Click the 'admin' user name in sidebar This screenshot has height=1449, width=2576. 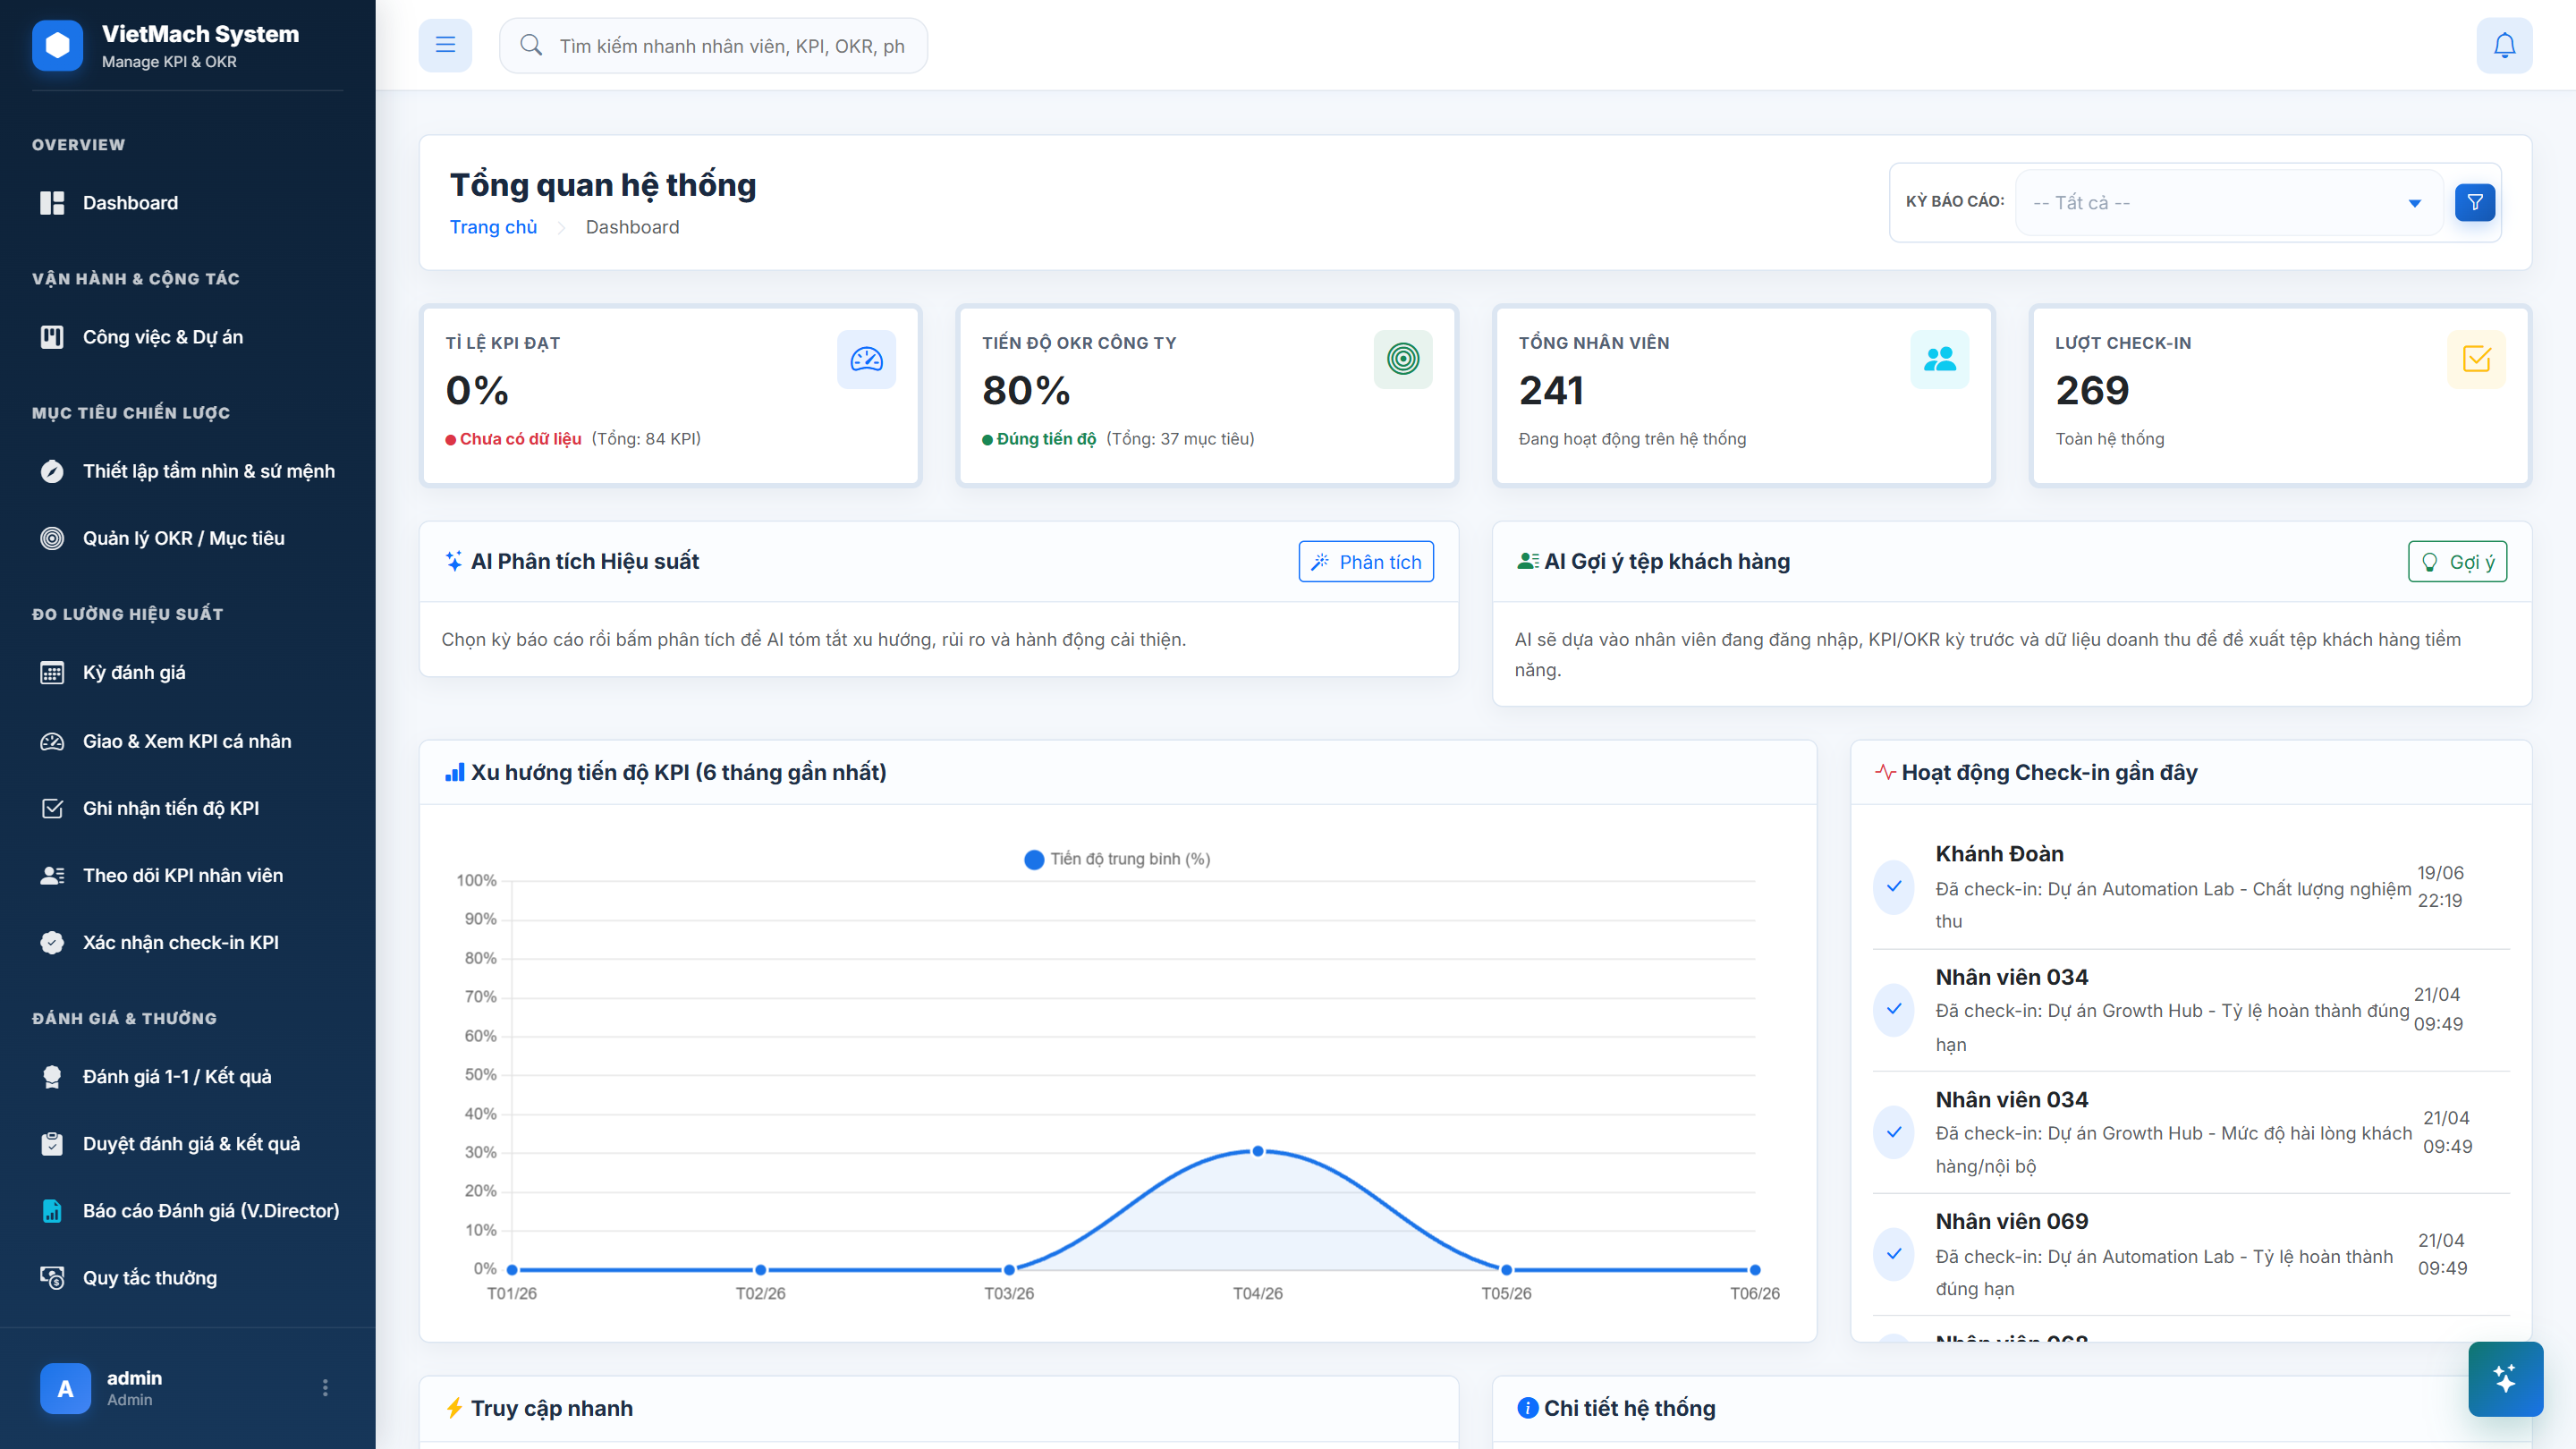point(134,1378)
